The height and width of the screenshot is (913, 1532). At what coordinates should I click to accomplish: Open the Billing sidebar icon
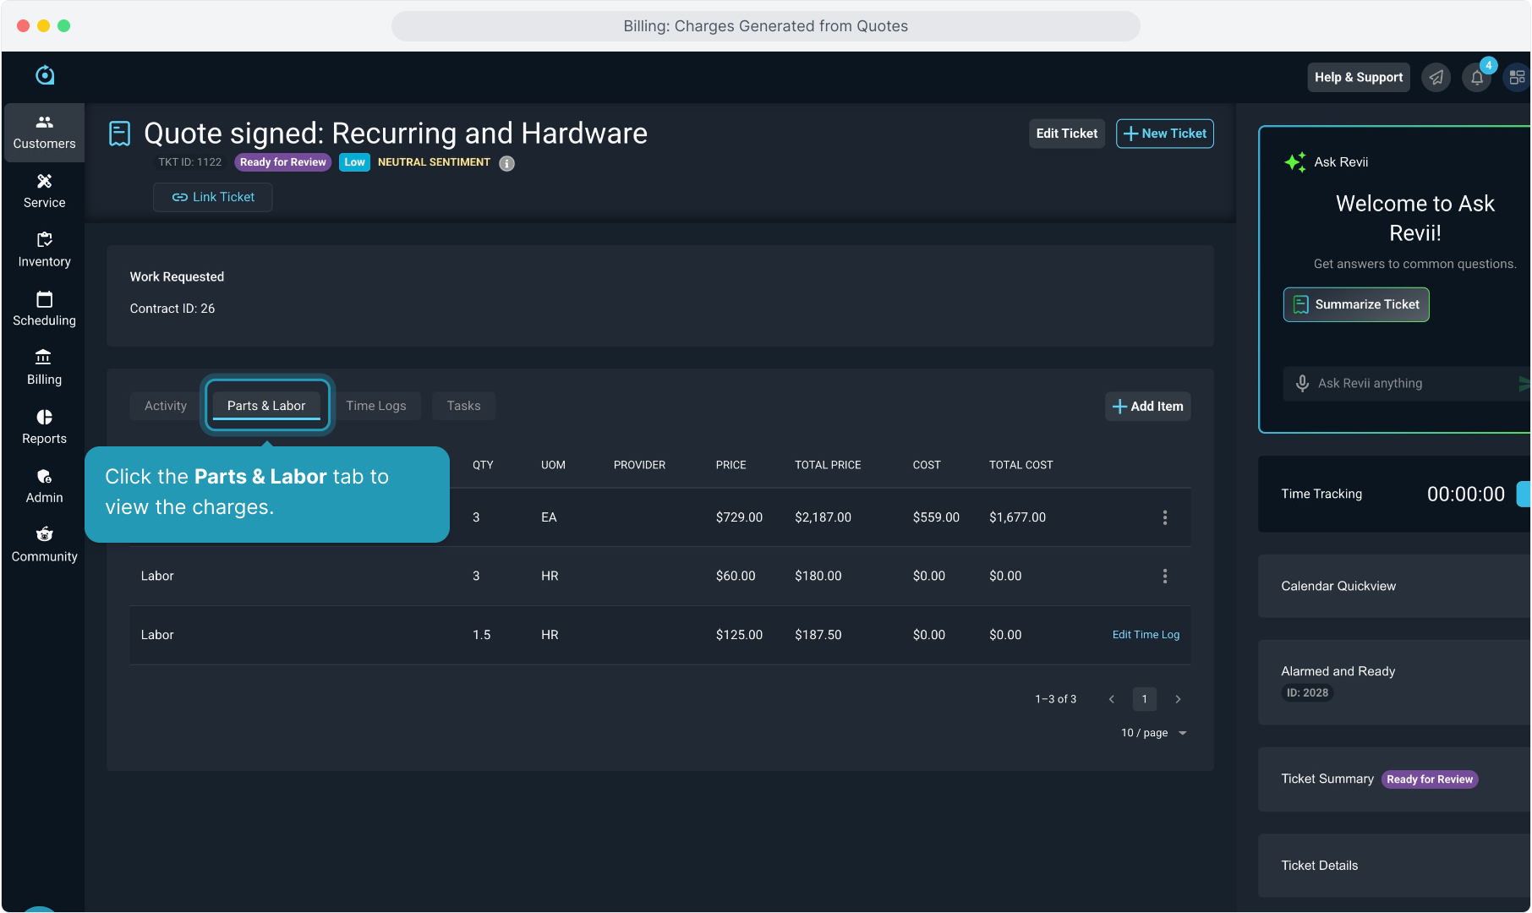pos(44,369)
